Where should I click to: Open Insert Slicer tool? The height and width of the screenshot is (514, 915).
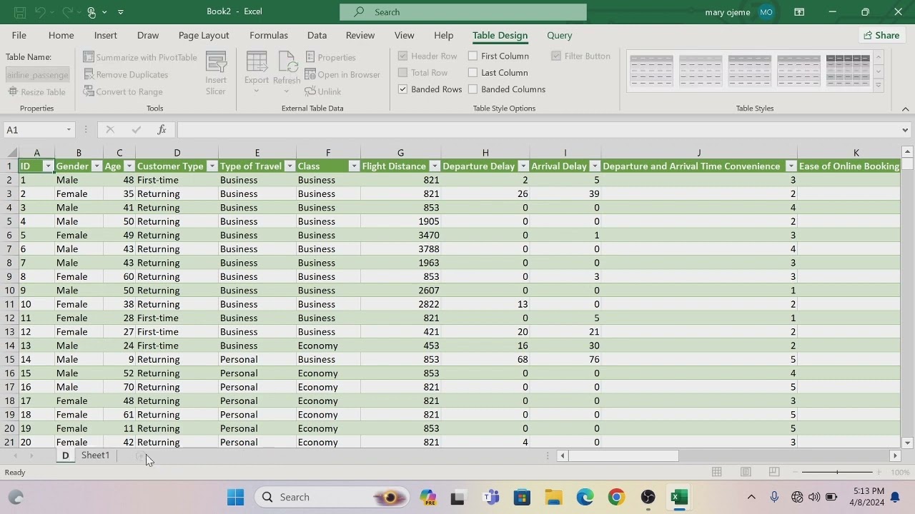pyautogui.click(x=216, y=74)
